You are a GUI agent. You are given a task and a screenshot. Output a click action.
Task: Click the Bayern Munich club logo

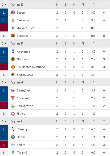(13, 13)
